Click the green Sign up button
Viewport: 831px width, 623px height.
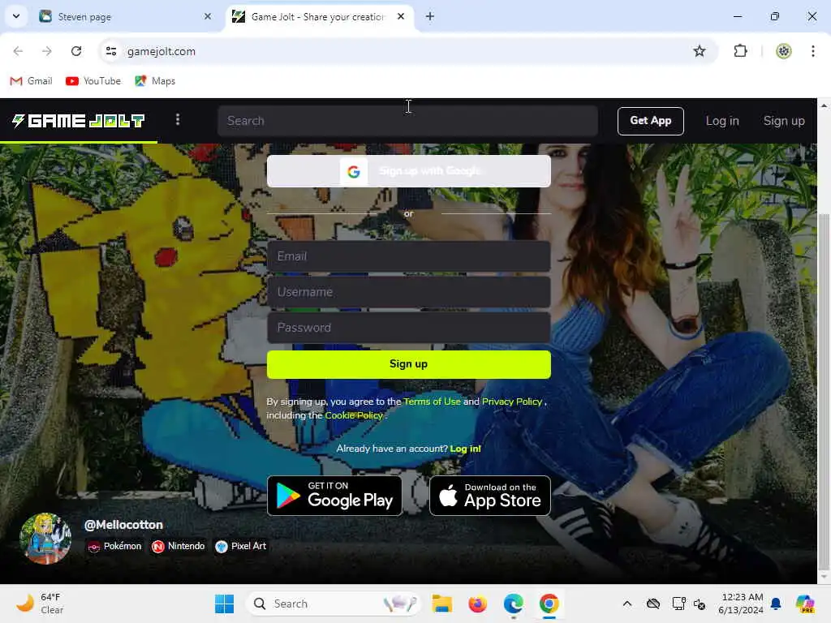point(409,364)
